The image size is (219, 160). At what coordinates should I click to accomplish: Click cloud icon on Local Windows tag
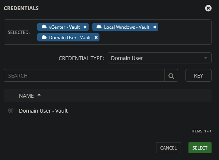click(x=99, y=27)
